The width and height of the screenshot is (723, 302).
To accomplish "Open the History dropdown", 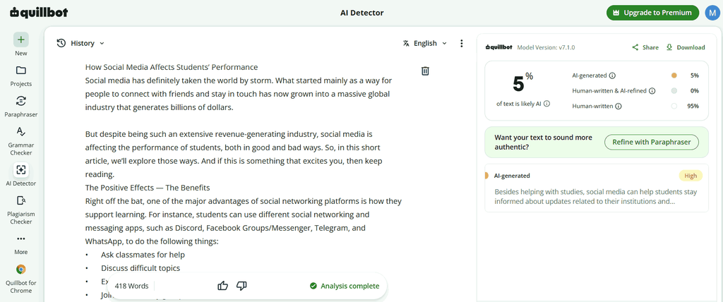I will point(80,43).
